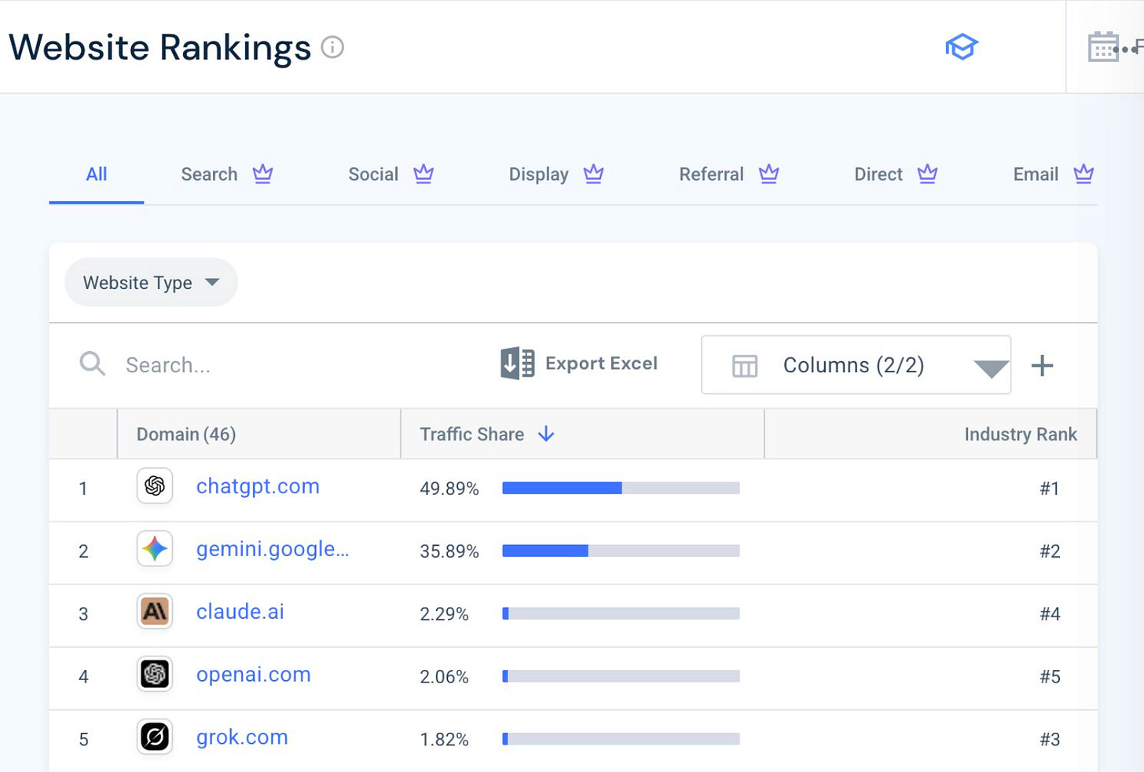Click the crown icon next to Direct
Screen dimensions: 1144x772
[927, 174]
